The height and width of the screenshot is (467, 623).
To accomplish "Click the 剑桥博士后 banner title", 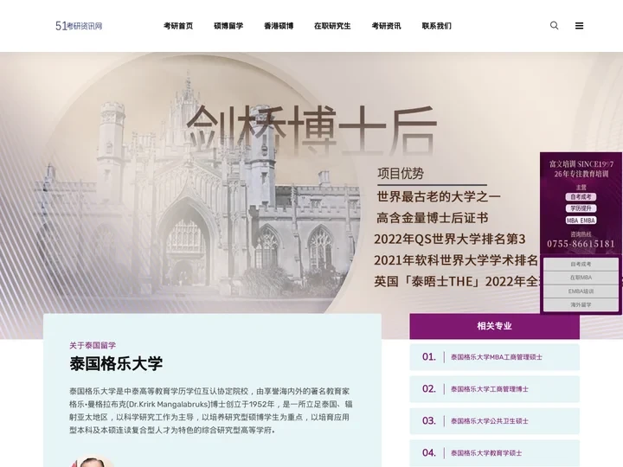I will [311, 130].
